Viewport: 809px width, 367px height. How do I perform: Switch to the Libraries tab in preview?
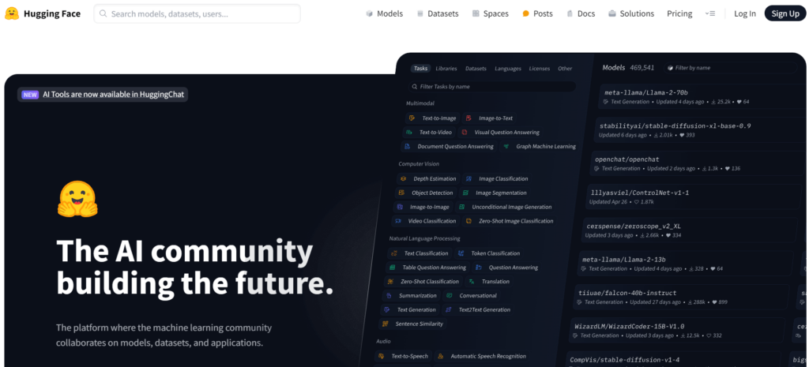pyautogui.click(x=446, y=68)
